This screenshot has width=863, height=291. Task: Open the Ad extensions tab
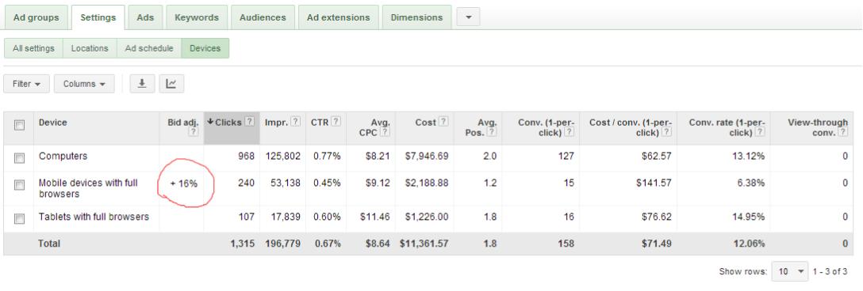coord(339,17)
